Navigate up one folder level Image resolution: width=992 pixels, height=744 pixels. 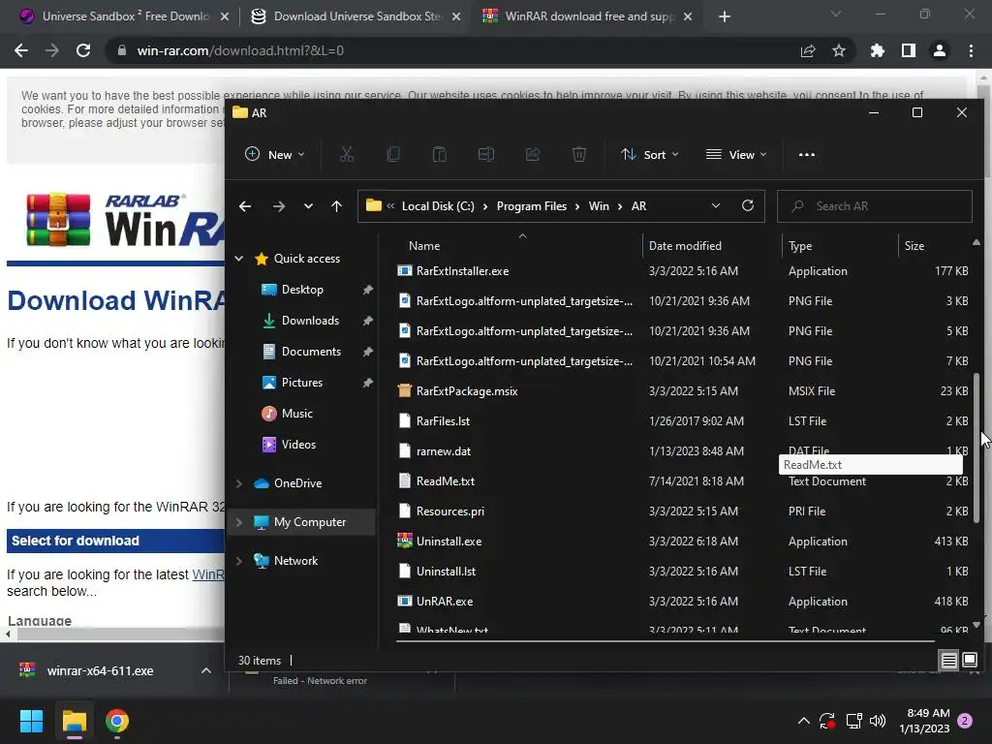[336, 206]
